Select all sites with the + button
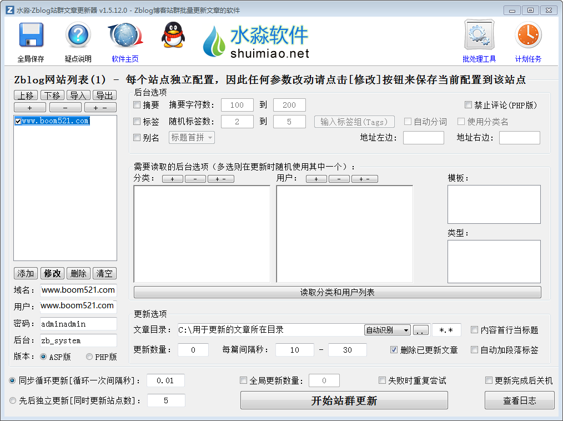The image size is (563, 421). pyautogui.click(x=30, y=107)
